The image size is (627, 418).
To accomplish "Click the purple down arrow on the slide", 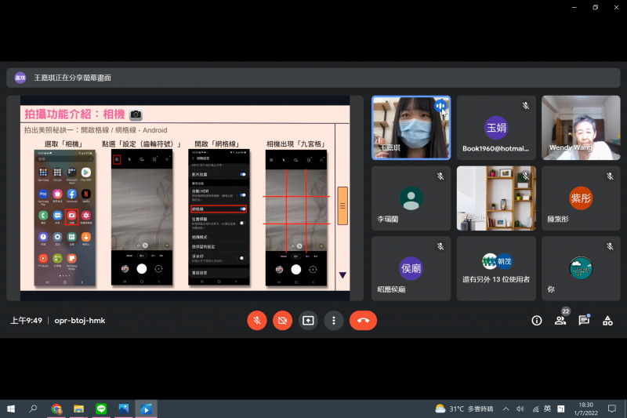I will click(x=342, y=274).
